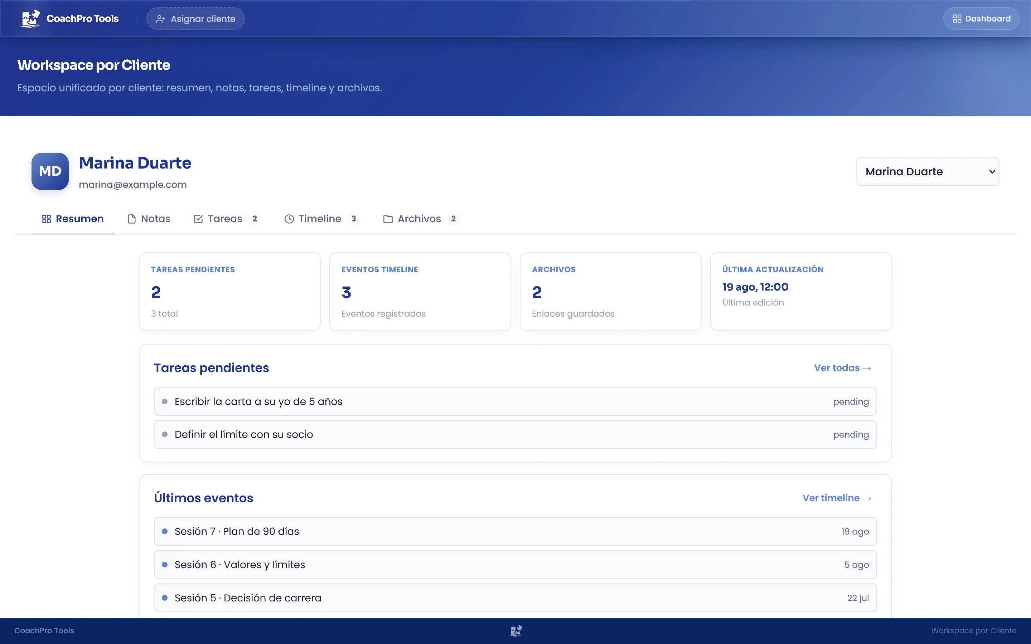The image size is (1031, 644).
Task: Click the add-user icon in Asignar cliente
Action: pos(160,19)
